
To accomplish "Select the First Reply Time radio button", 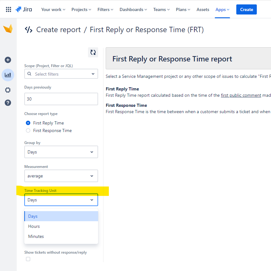I will [x=28, y=123].
